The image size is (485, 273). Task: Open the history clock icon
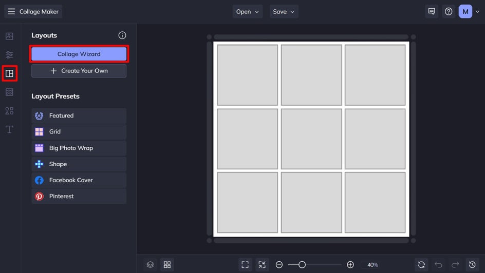click(472, 265)
